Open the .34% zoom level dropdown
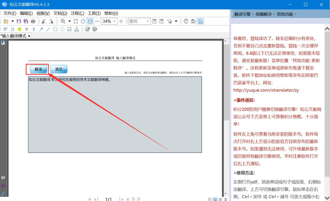 115,21
